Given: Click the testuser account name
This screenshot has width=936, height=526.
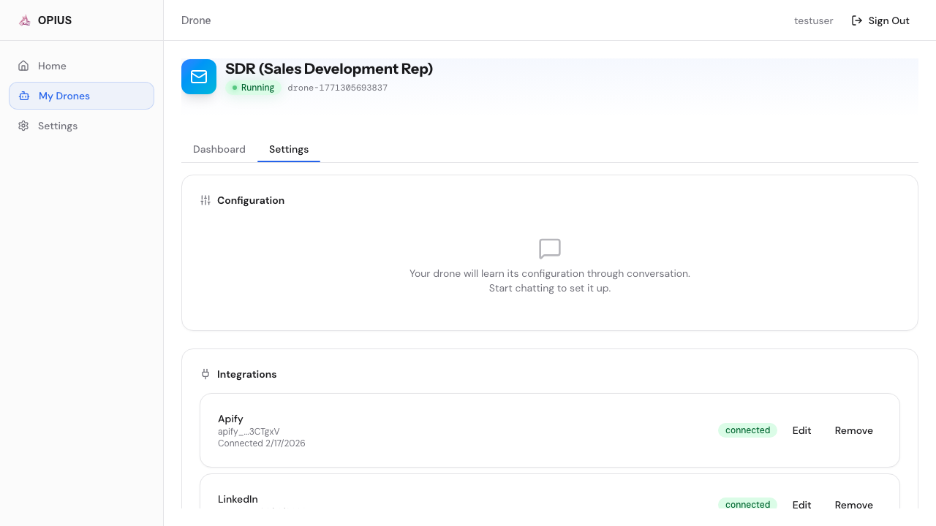Looking at the screenshot, I should pos(813,20).
